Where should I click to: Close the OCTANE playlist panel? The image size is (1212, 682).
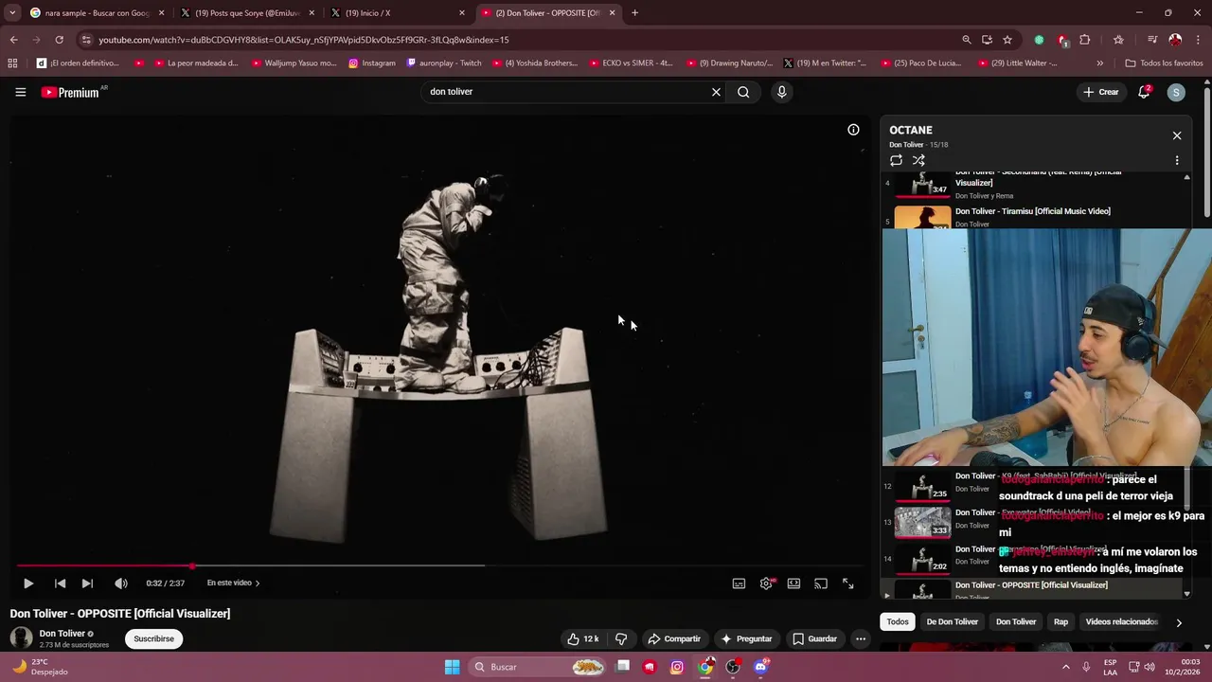1177,135
